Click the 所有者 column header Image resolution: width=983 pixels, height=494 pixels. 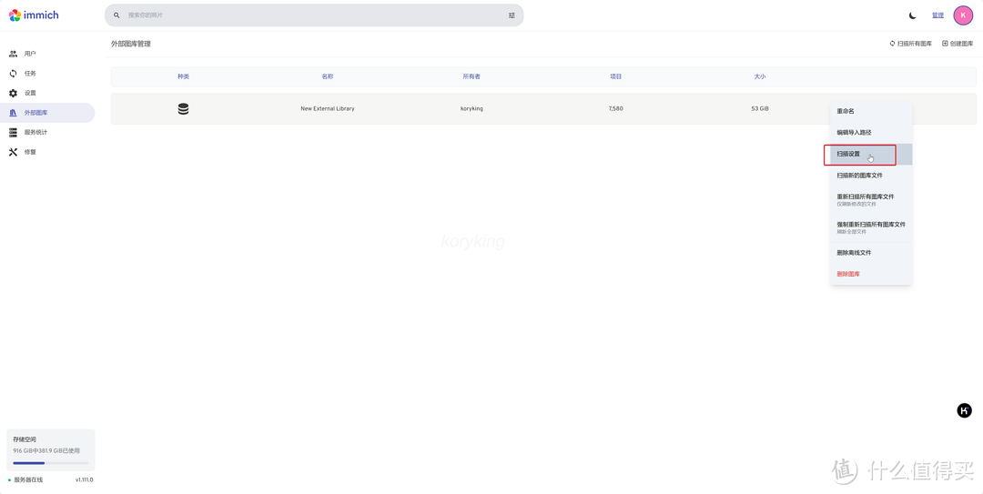tap(471, 76)
